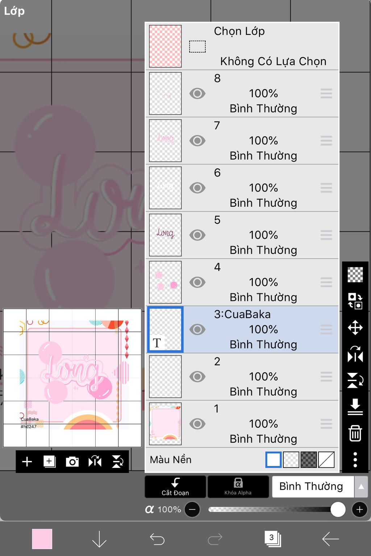Delete layer using trash icon
The image size is (371, 556).
tap(355, 433)
